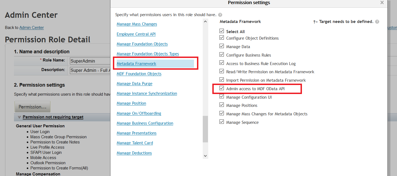This screenshot has height=176, width=397.
Task: Collapse Permission not requiring target section
Action: click(19, 117)
